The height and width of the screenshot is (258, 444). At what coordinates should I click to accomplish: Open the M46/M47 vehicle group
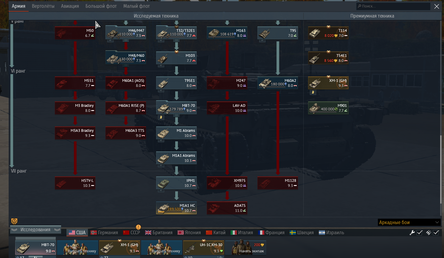point(126,33)
